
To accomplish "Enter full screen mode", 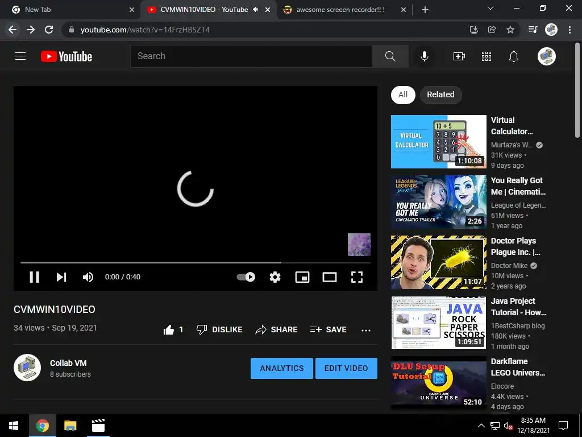I will (357, 277).
